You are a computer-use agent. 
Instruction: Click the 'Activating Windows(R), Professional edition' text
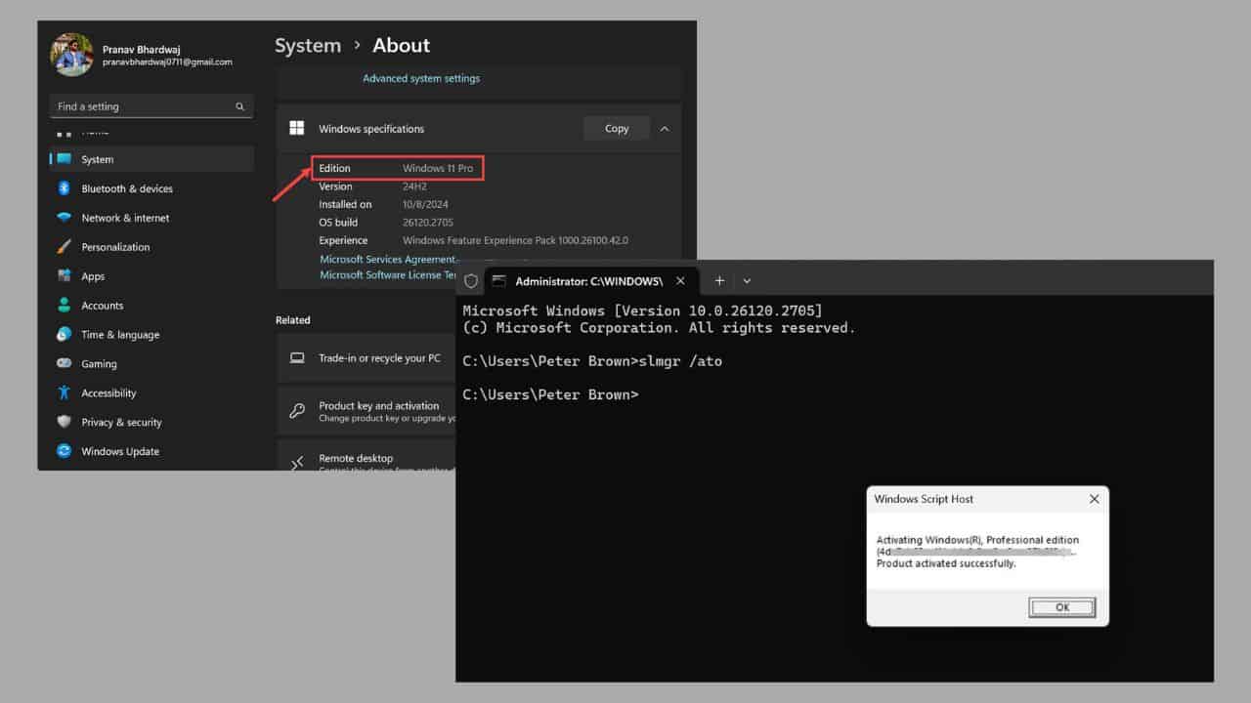pos(977,540)
